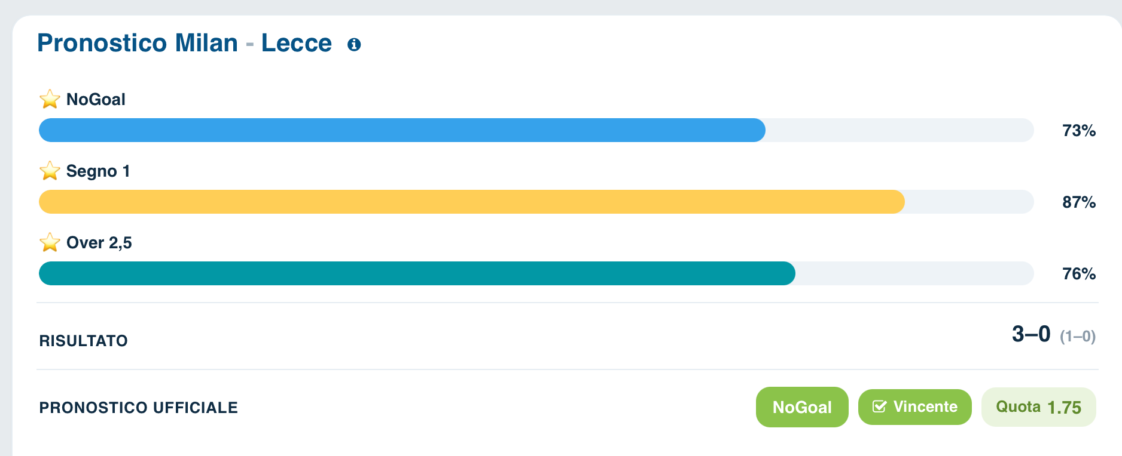This screenshot has height=456, width=1122.
Task: Click the (1–0) halftime score
Action: [1078, 337]
